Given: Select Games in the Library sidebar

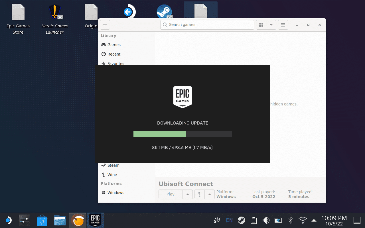Looking at the screenshot, I should pos(126,45).
